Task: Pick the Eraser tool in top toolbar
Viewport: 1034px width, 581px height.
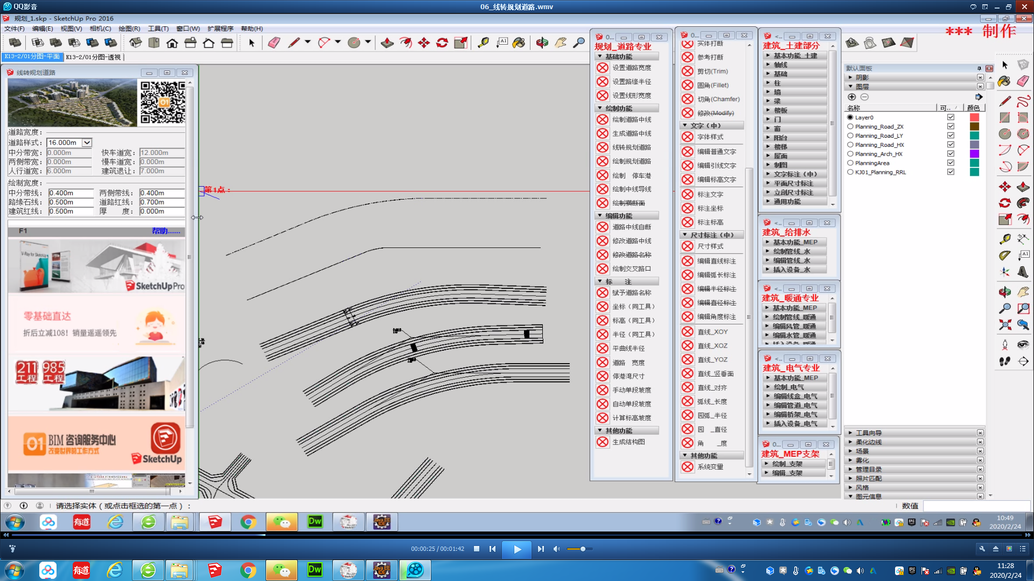Action: pyautogui.click(x=274, y=43)
